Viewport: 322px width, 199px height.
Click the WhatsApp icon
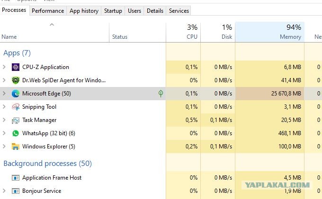16,133
